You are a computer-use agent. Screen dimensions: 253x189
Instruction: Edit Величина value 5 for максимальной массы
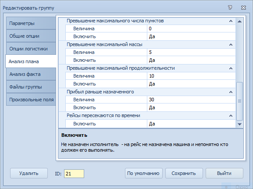(x=191, y=52)
